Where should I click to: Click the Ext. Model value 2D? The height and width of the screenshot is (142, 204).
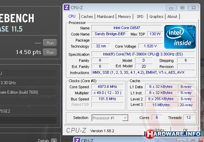[144, 66]
